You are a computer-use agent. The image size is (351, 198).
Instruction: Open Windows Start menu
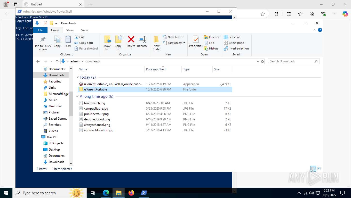pos(6,193)
